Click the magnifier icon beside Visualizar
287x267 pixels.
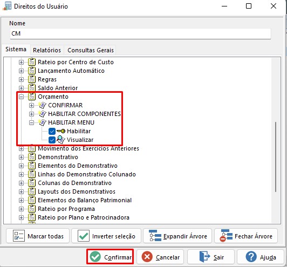pyautogui.click(x=61, y=140)
